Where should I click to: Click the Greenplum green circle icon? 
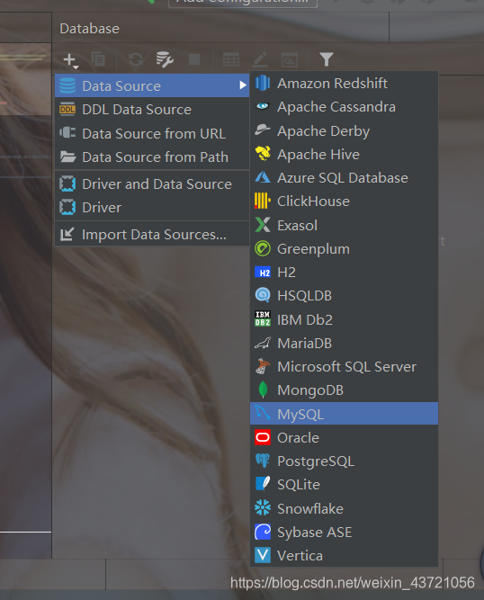click(263, 248)
